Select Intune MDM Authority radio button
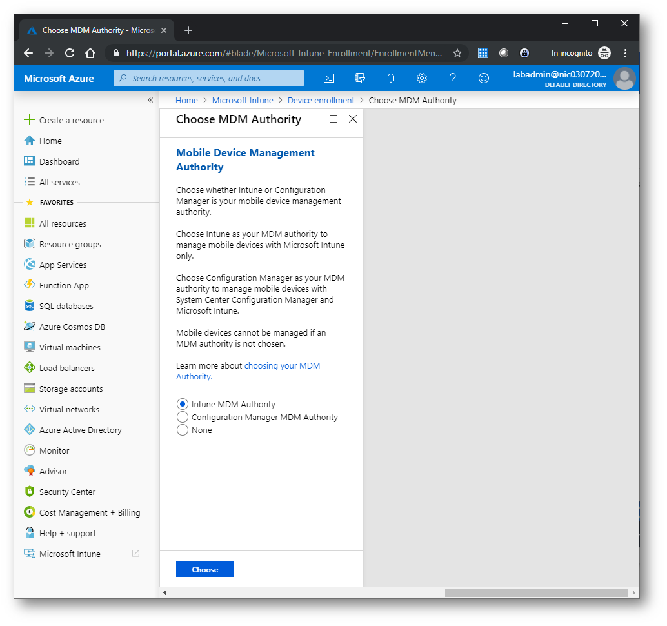Screen dimensions: 667x626 pos(182,404)
